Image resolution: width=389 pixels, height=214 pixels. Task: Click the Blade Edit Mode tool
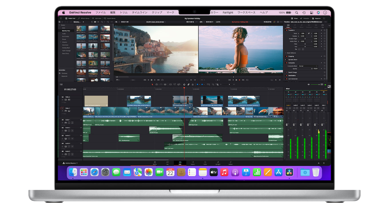click(166, 85)
